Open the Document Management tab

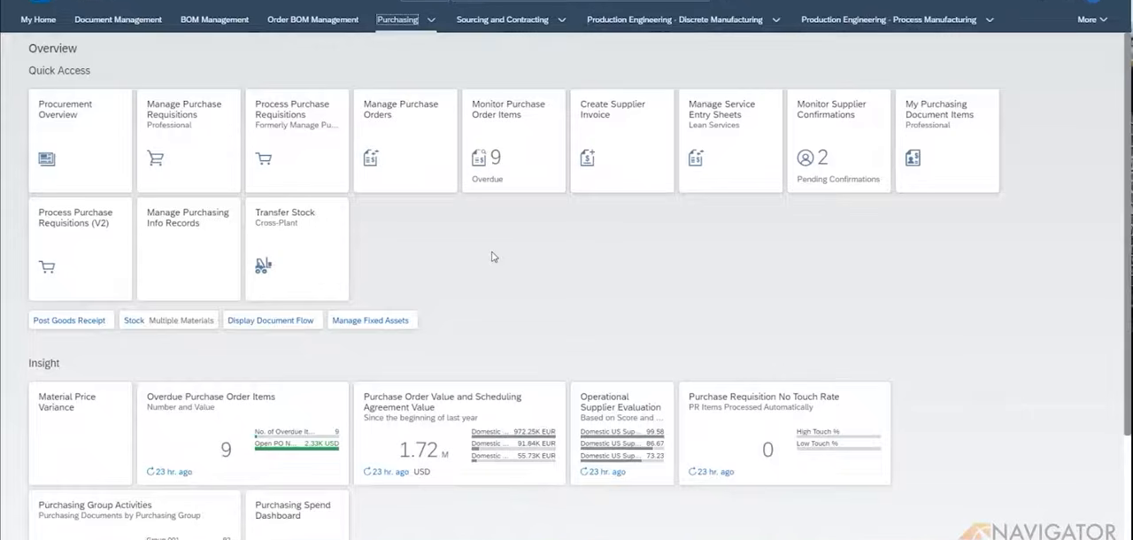[118, 19]
